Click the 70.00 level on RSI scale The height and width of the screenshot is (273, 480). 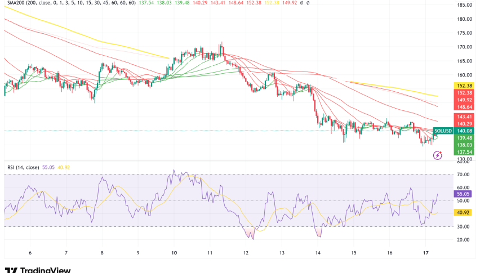(465, 174)
